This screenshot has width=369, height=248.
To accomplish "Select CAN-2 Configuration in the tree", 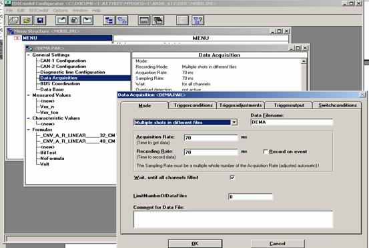I will [63, 67].
